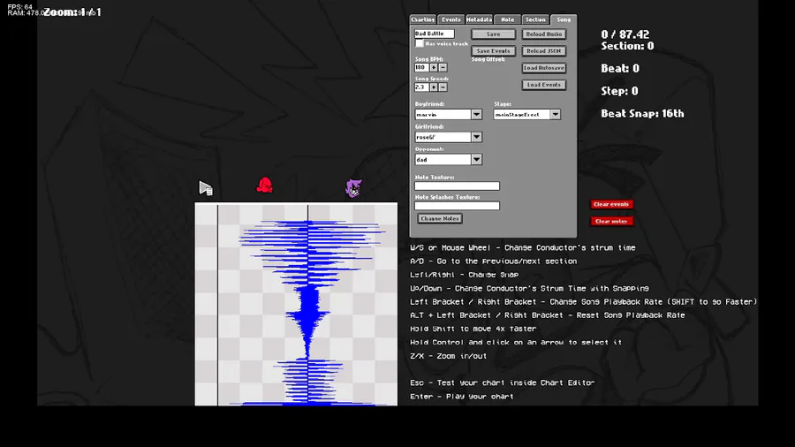The height and width of the screenshot is (447, 795).
Task: Click the 'Left/Right - Change Snap' hint
Action: pos(465,275)
